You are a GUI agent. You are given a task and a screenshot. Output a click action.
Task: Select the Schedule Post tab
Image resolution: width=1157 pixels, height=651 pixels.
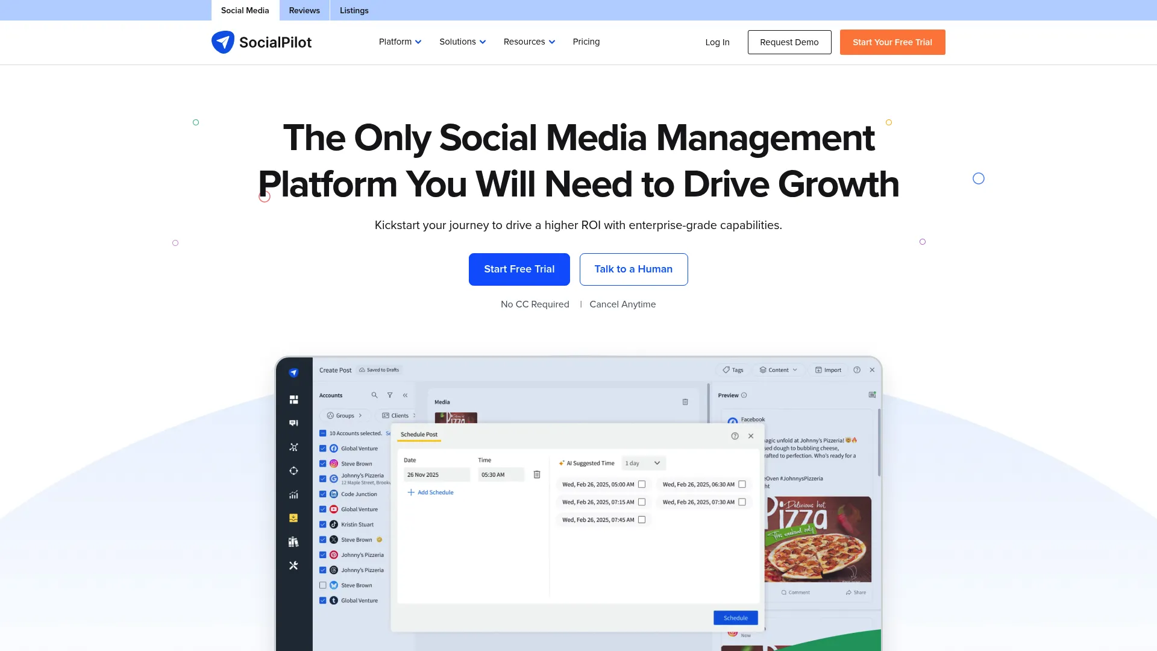coord(419,435)
